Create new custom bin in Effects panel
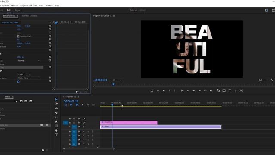 [43, 150]
